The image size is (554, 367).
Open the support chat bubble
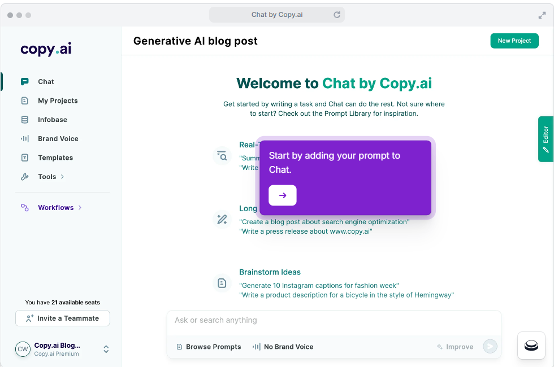tap(531, 346)
